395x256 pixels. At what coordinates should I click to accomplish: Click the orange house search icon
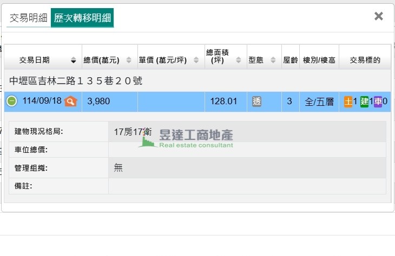(71, 101)
